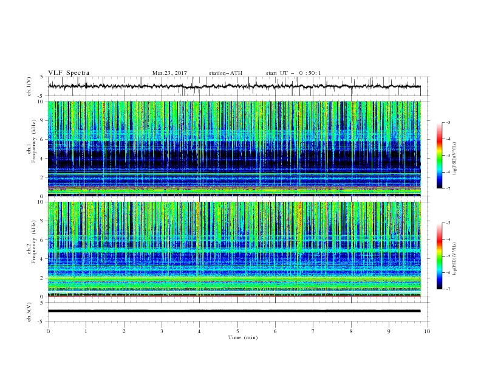481x372 pixels.
Task: Click the "-3" tick on ch.1 colorbar
Action: click(448, 122)
